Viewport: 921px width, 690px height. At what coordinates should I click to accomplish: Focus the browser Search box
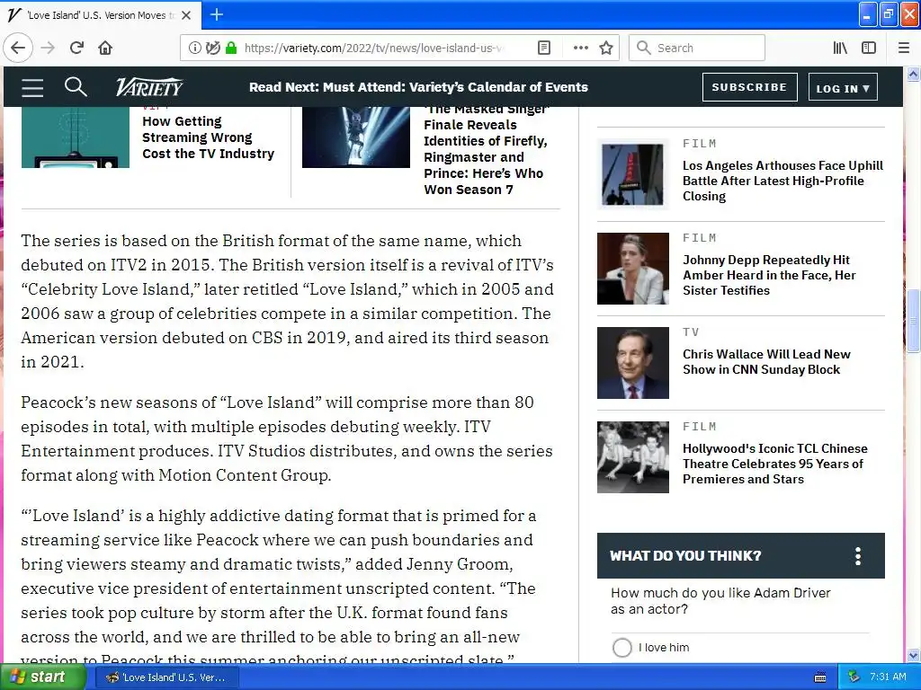697,49
